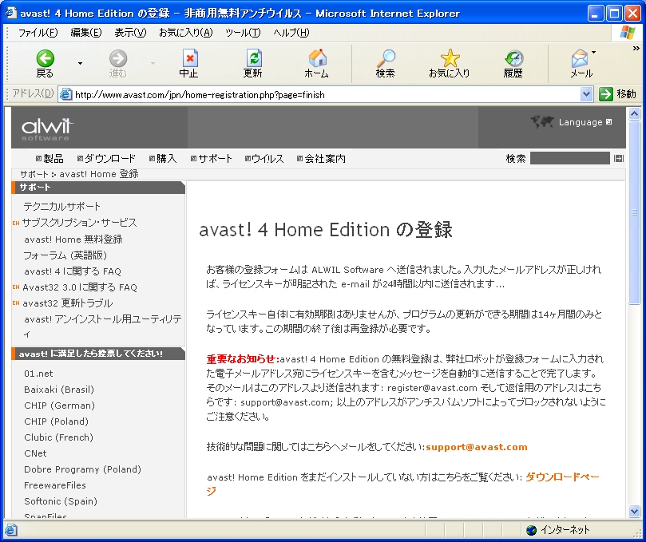Viewport: 646px width, 542px height.
Task: Click the green Go (移動) arrow button
Action: click(x=605, y=94)
